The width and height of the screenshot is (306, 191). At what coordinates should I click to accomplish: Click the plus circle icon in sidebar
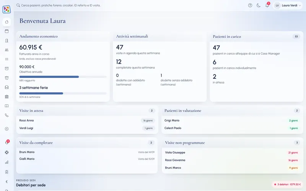(x=7, y=129)
